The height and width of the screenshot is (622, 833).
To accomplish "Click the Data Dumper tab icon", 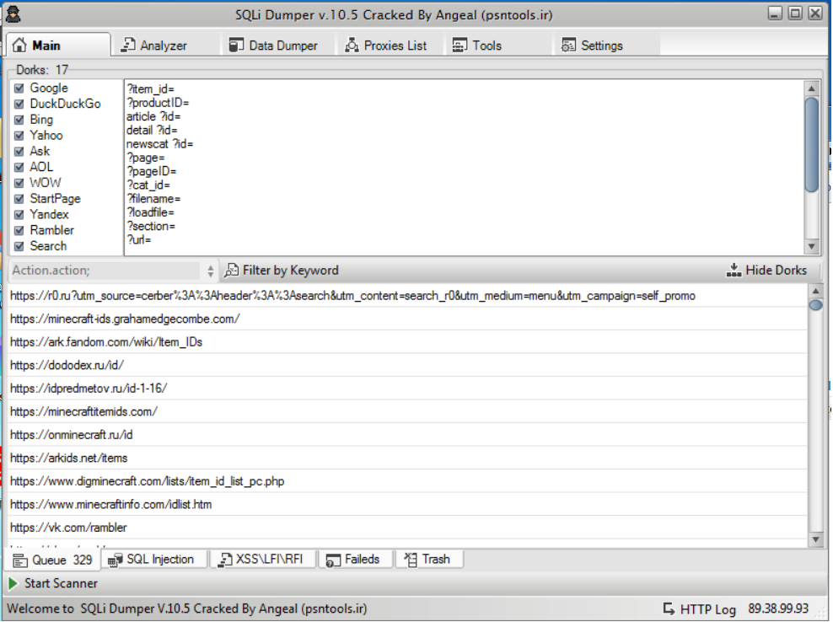I will pyautogui.click(x=236, y=46).
